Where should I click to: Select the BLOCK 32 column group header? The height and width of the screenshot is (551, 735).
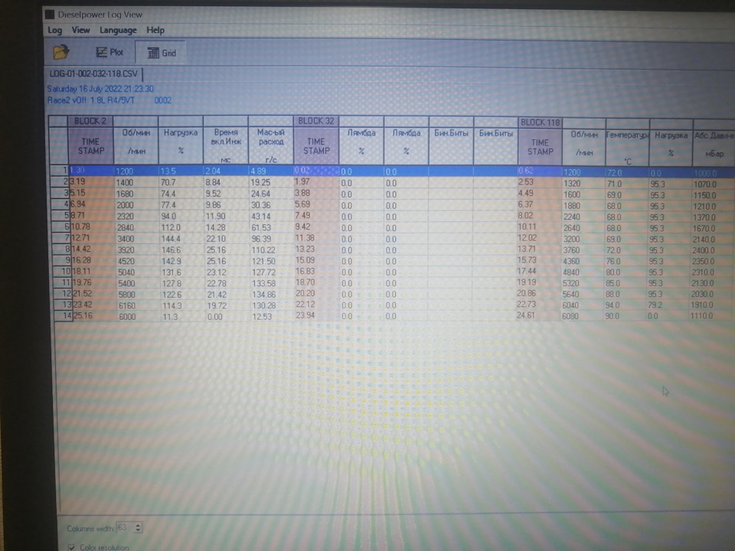316,121
